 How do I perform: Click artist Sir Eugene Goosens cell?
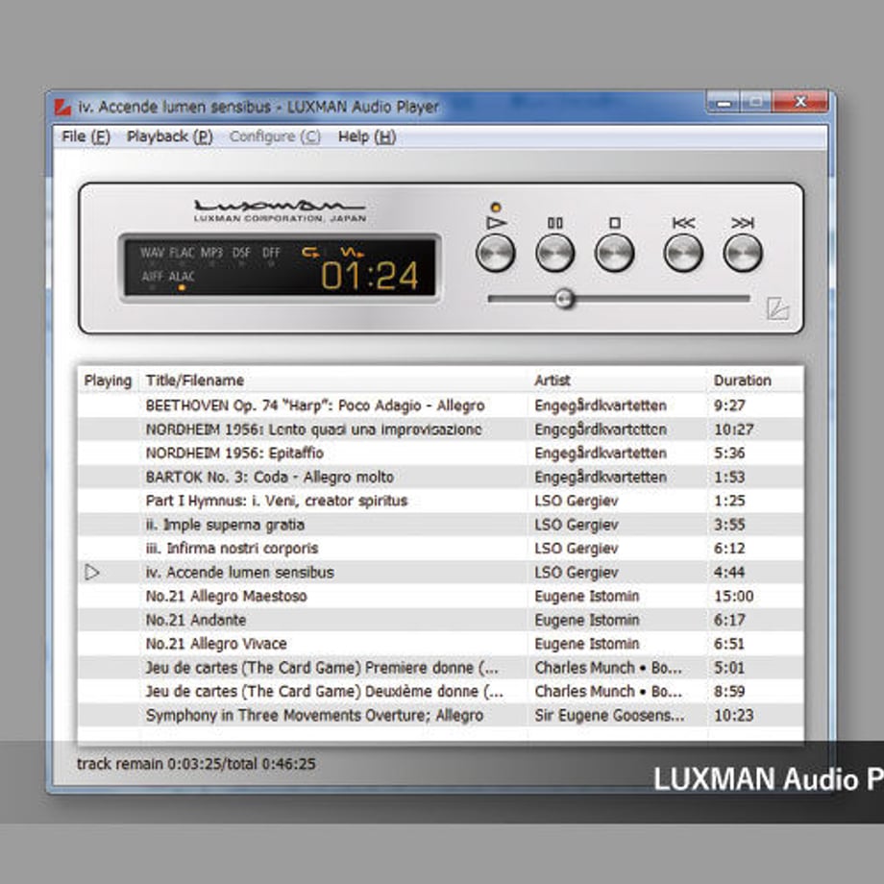click(609, 715)
